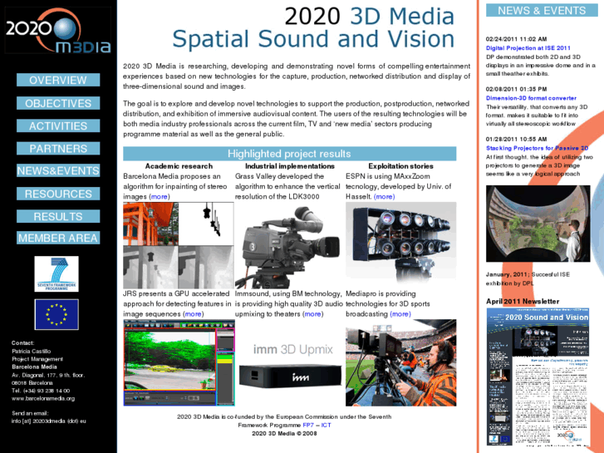This screenshot has height=453, width=604.
Task: Click the NEWS & EVENTS header banner
Action: pyautogui.click(x=542, y=11)
